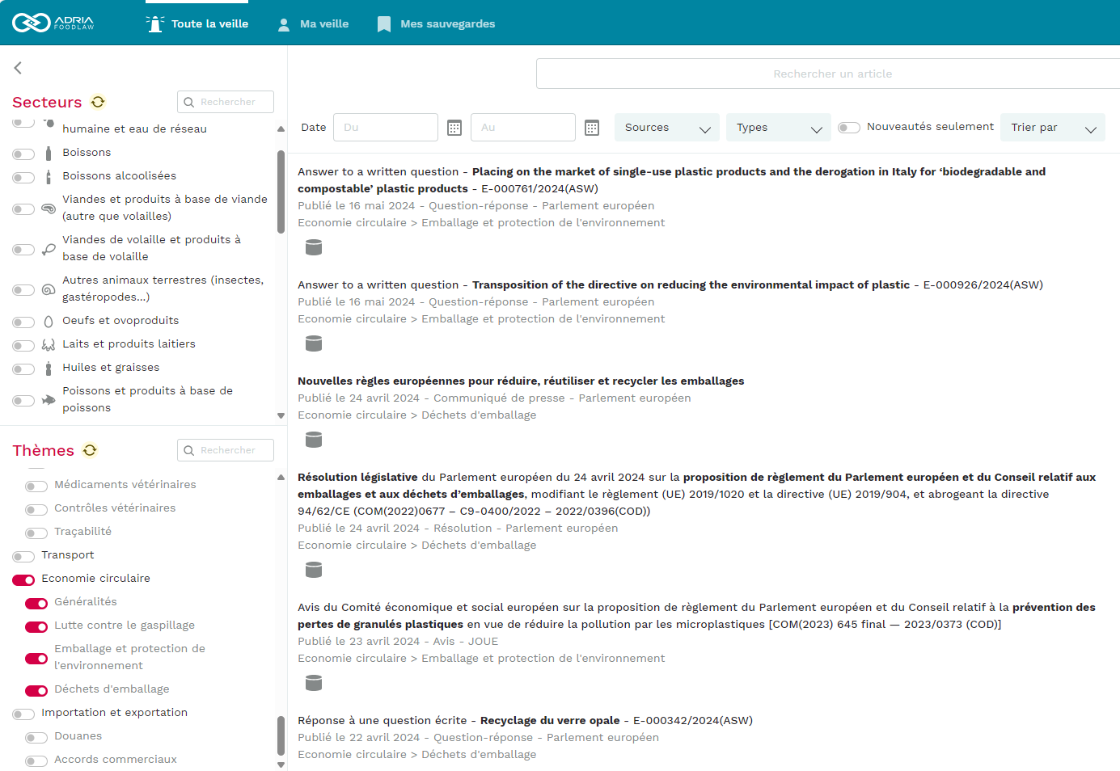Reset the Secteurs filters with refresh icon
Screen dimensions: 1120x771
tap(98, 102)
